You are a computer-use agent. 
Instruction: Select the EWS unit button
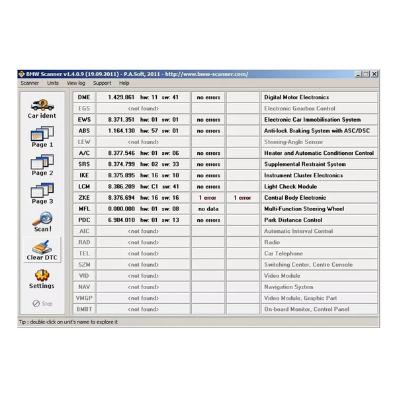point(84,120)
